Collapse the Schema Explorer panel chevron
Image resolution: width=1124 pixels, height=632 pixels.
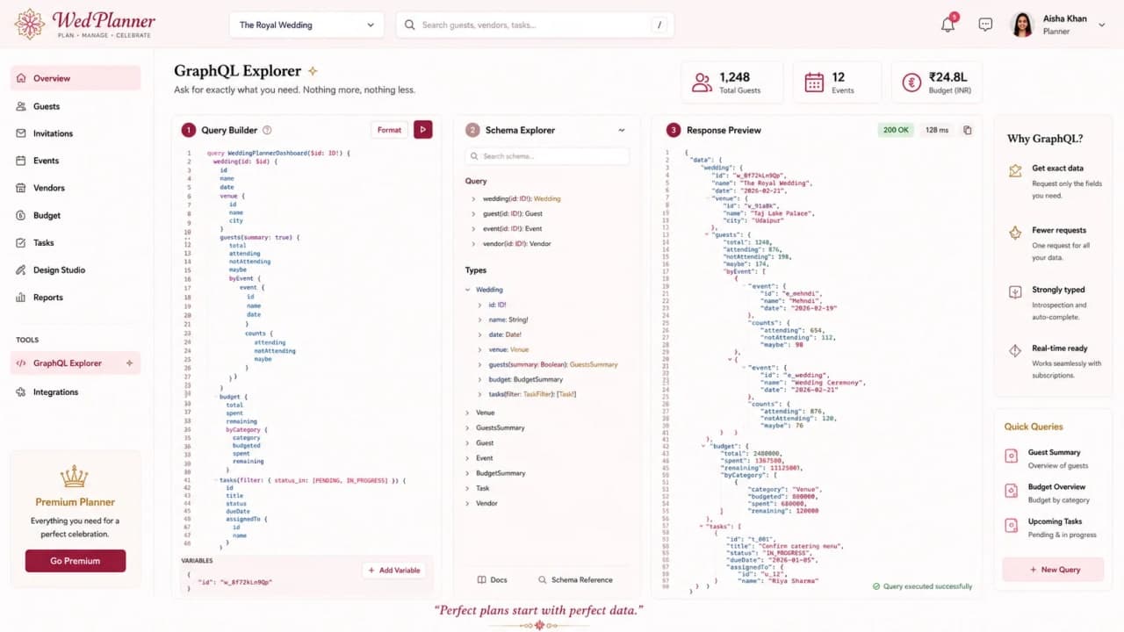[x=622, y=130]
